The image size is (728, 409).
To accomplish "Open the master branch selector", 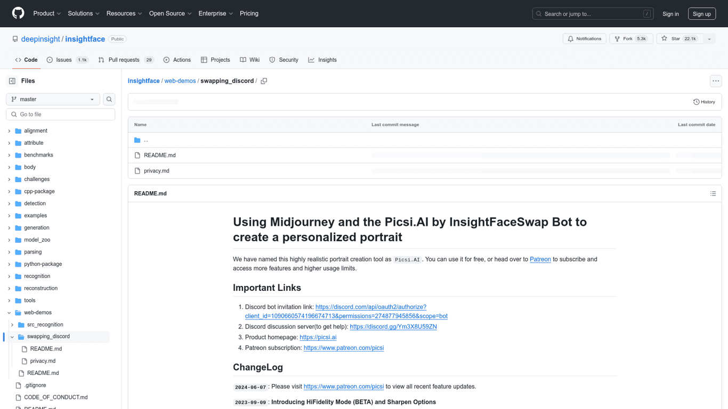I will 53,99.
